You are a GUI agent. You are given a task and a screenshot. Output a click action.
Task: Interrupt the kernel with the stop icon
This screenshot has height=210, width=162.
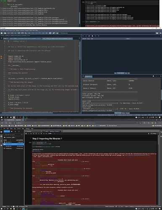[x=41, y=134]
